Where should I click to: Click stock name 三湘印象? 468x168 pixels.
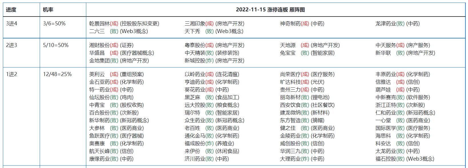coord(195,24)
